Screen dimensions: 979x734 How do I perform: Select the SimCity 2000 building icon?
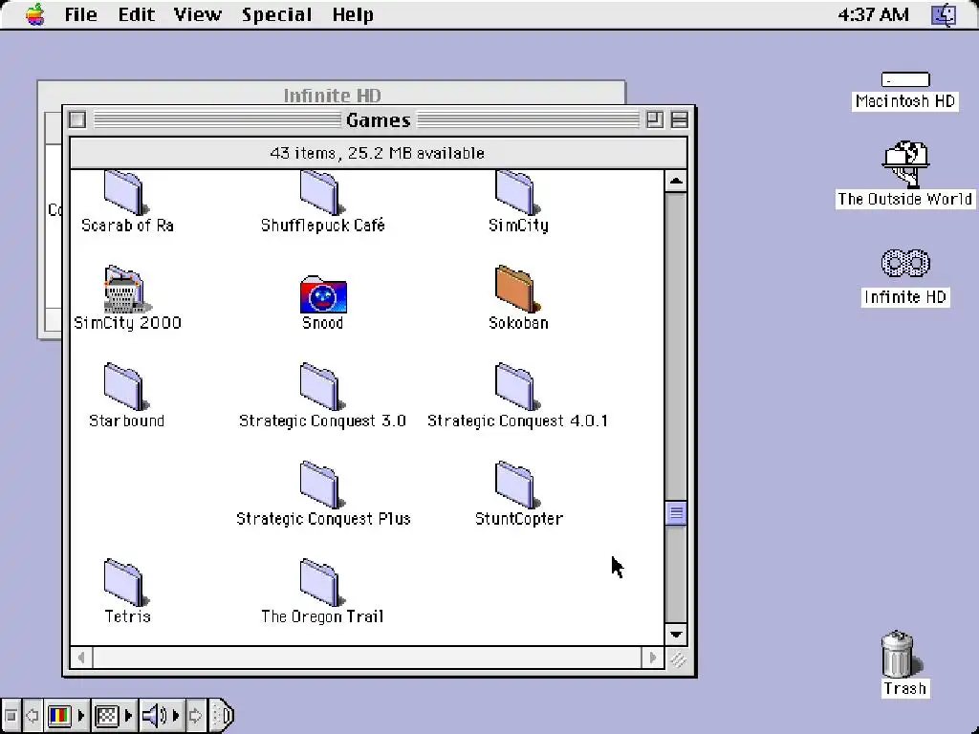pos(127,289)
